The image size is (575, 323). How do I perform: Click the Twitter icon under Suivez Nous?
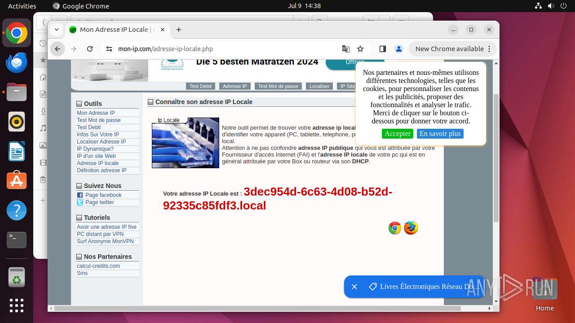click(80, 202)
